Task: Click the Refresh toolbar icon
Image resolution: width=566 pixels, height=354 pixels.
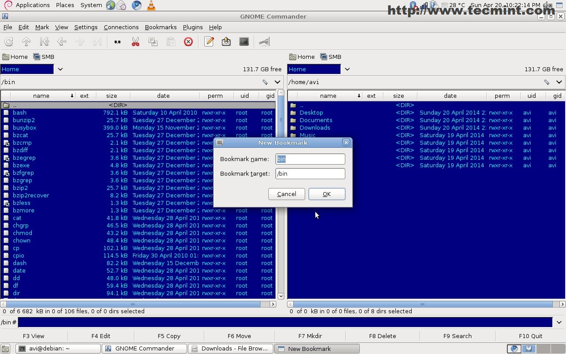Action: click(9, 42)
